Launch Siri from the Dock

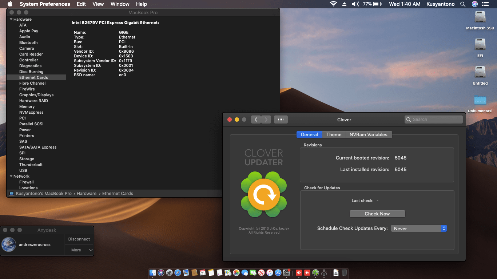[161, 272]
